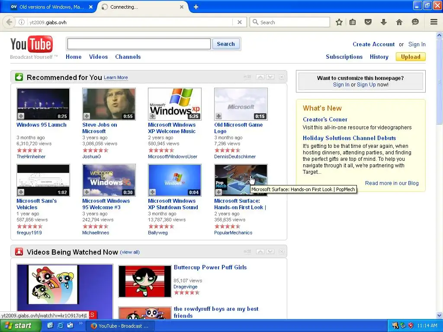Move Recommended for You module down
This screenshot has width=443, height=332.
coord(270,77)
